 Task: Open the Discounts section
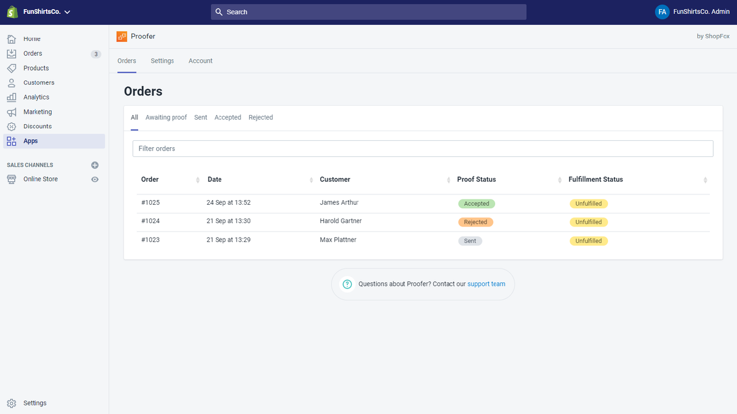point(12,126)
